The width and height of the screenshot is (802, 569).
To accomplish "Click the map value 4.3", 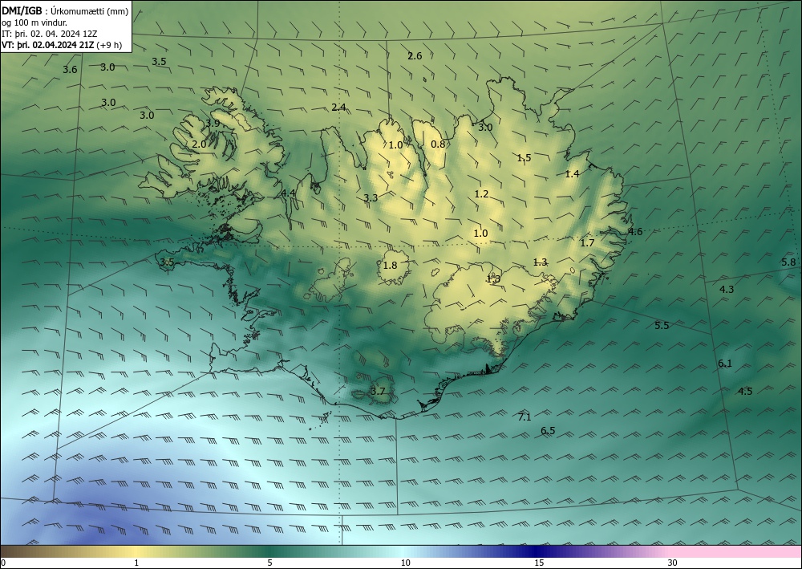I will tap(727, 289).
